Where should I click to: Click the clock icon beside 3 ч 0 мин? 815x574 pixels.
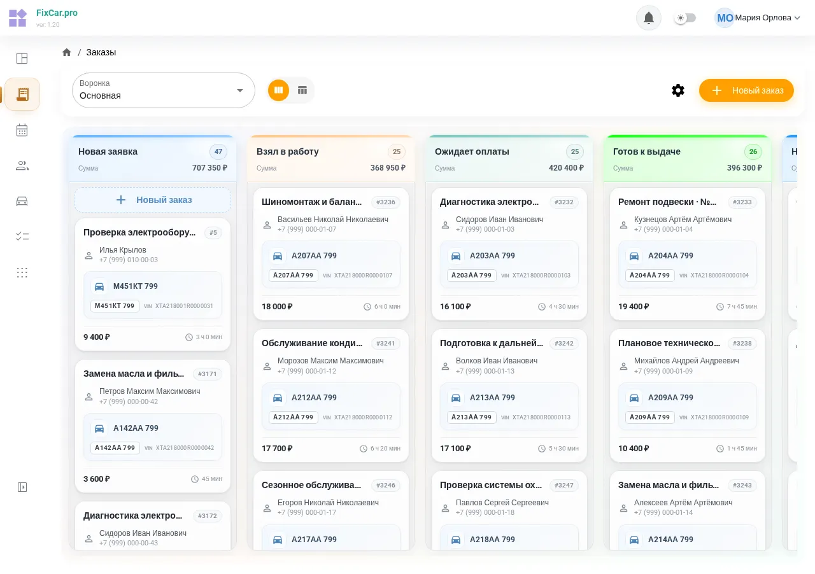(x=188, y=337)
